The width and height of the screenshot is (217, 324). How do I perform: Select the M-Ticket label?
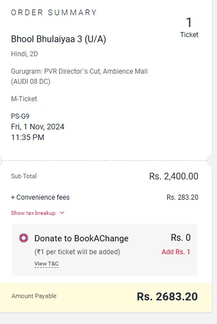coord(24,99)
